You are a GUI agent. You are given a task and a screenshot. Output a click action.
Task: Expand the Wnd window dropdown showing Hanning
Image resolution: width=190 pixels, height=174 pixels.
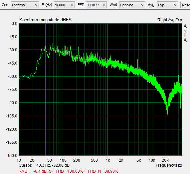[x=132, y=5]
